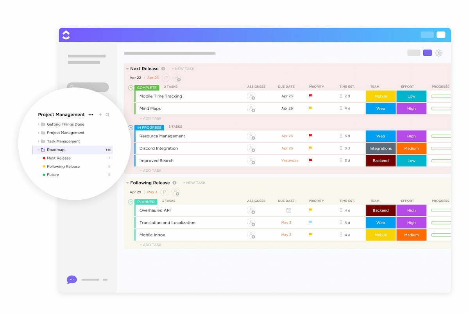Image resolution: width=469 pixels, height=313 pixels.
Task: Click New Task beside Next Release
Action: click(x=183, y=69)
